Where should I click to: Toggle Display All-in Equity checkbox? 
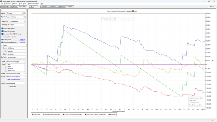pos(2,31)
